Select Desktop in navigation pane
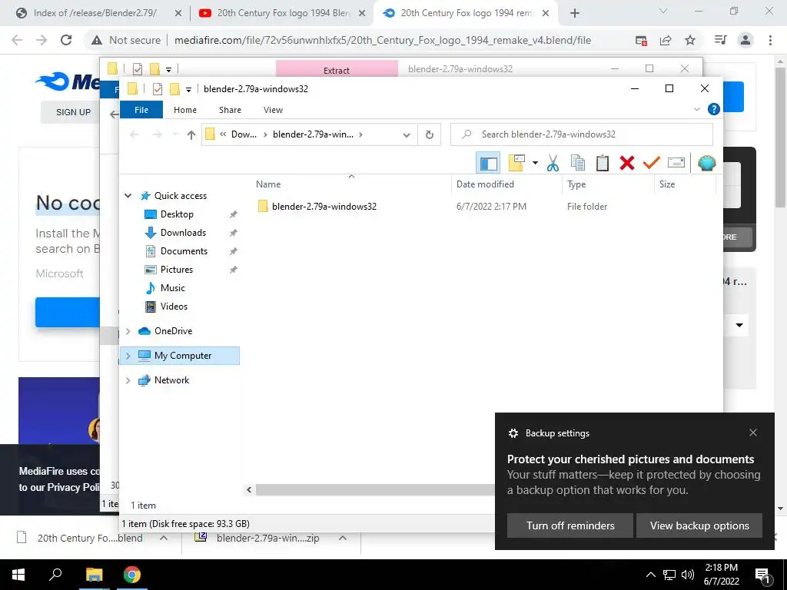Viewport: 787px width, 590px height. coord(177,214)
